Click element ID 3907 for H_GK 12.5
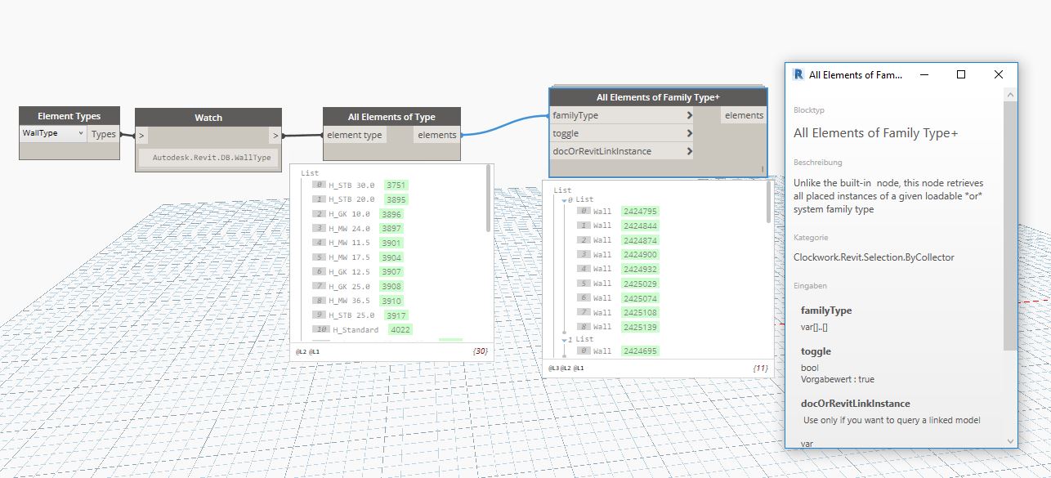Image resolution: width=1051 pixels, height=478 pixels. point(391,271)
